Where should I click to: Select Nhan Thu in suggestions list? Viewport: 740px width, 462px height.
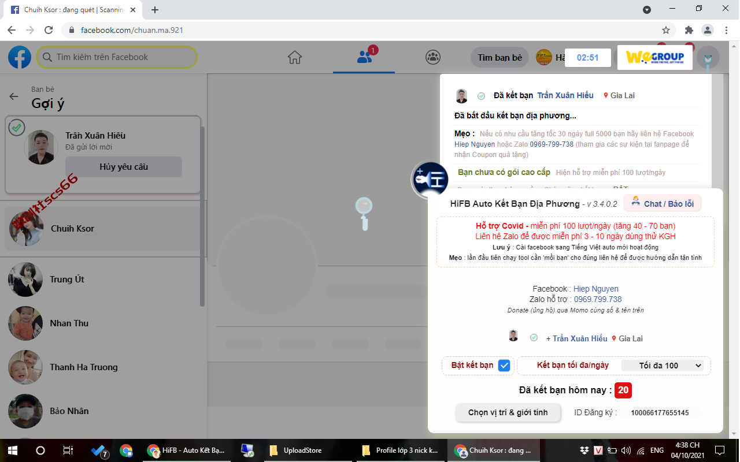[x=102, y=323]
